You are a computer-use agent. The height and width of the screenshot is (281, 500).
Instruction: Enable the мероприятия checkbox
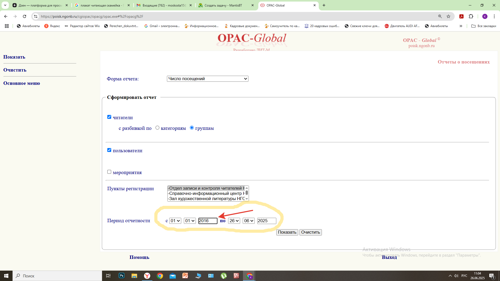coord(109,172)
